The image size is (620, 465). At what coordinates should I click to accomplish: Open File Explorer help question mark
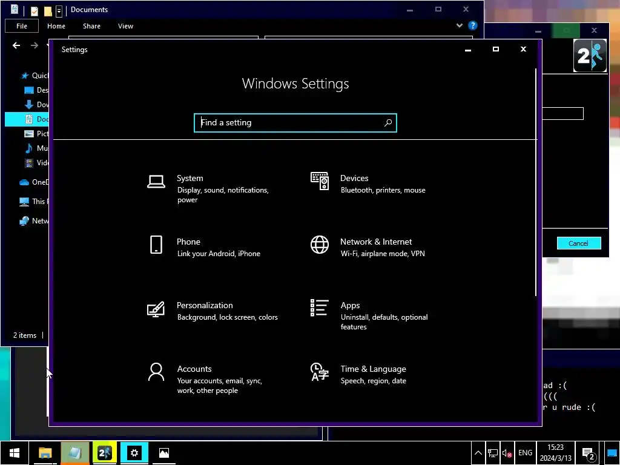tap(472, 25)
